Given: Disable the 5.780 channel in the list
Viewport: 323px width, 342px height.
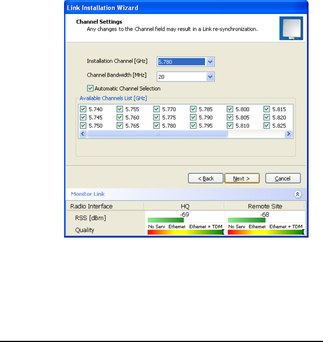Looking at the screenshot, I should 156,126.
